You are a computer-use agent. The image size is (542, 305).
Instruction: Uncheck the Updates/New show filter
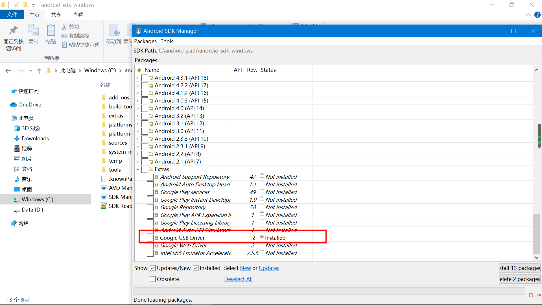153,268
